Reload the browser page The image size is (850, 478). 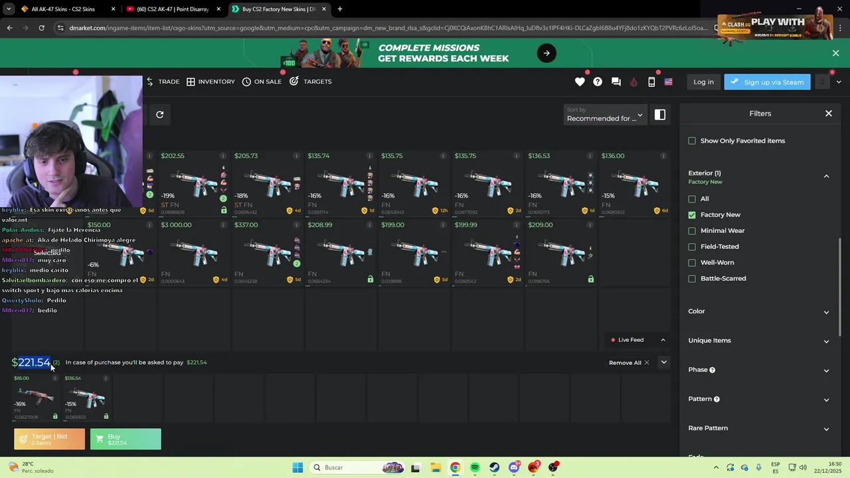41,28
